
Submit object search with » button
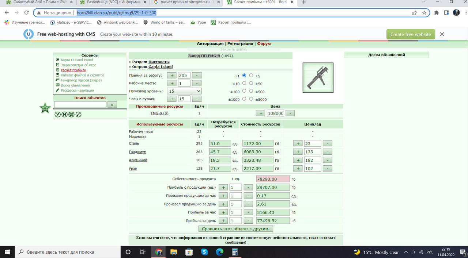pyautogui.click(x=112, y=105)
